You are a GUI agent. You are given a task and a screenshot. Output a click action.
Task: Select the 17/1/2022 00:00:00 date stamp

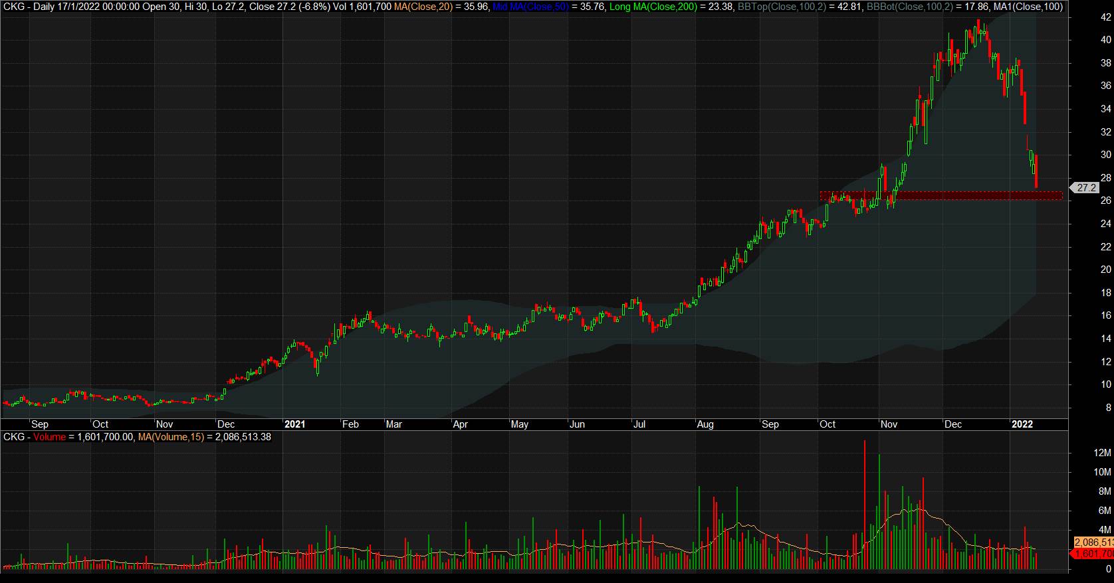click(97, 7)
